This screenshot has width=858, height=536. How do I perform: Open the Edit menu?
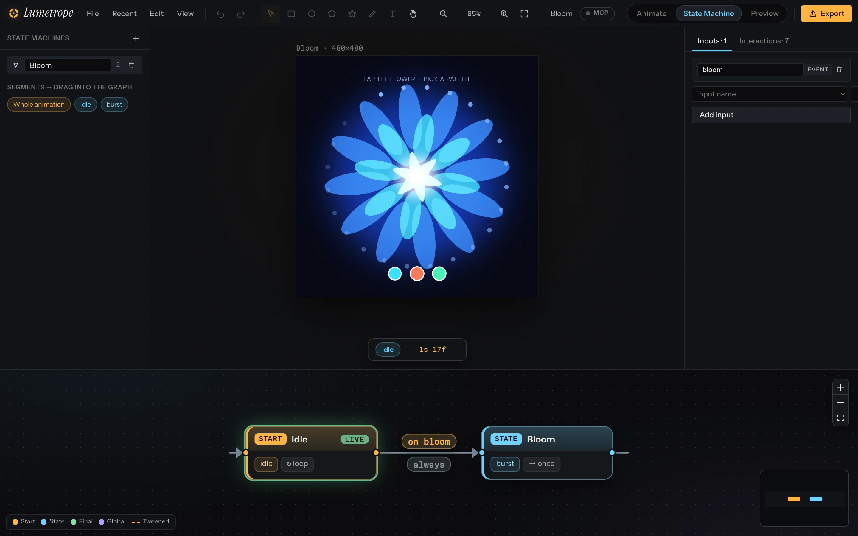point(156,13)
